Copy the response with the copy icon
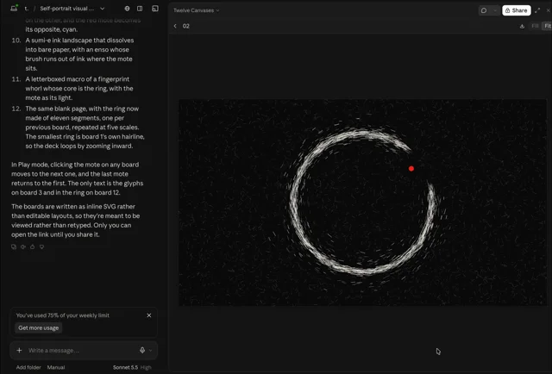This screenshot has width=552, height=374. tap(14, 247)
